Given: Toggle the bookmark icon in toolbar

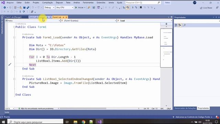Looking at the screenshot, I should pyautogui.click(x=141, y=8).
